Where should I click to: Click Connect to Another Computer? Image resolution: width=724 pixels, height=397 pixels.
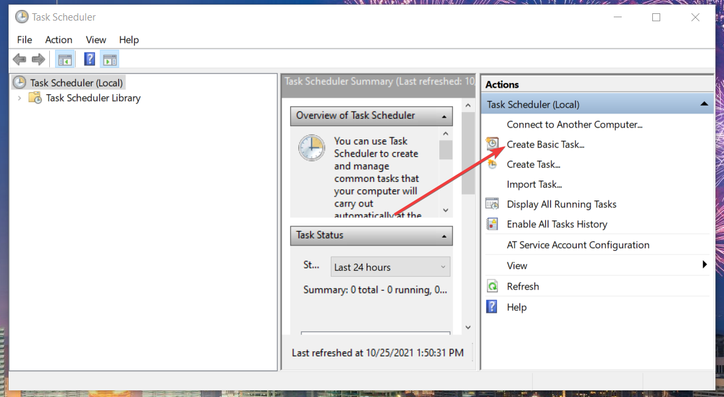tap(574, 124)
